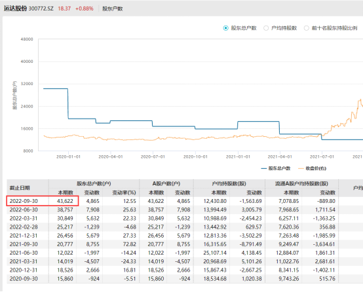Click the 运达股份 stock name
Screen dimensions: 363x292
[x=15, y=9]
